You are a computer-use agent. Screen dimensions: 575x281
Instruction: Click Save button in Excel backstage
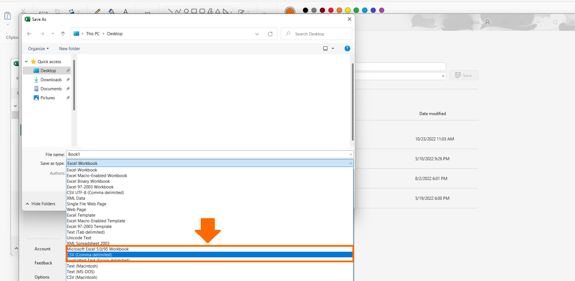point(464,75)
